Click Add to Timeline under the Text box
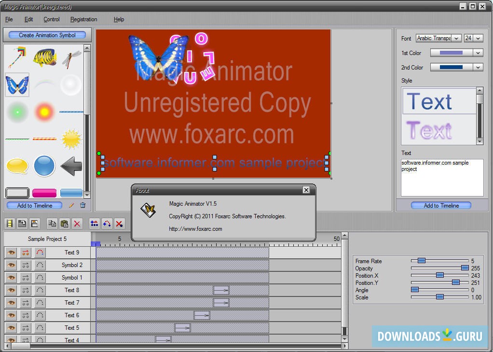The width and height of the screenshot is (493, 352). coord(441,205)
